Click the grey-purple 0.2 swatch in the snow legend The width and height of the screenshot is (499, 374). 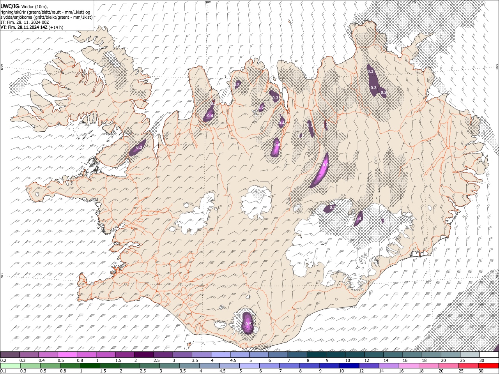(10, 355)
